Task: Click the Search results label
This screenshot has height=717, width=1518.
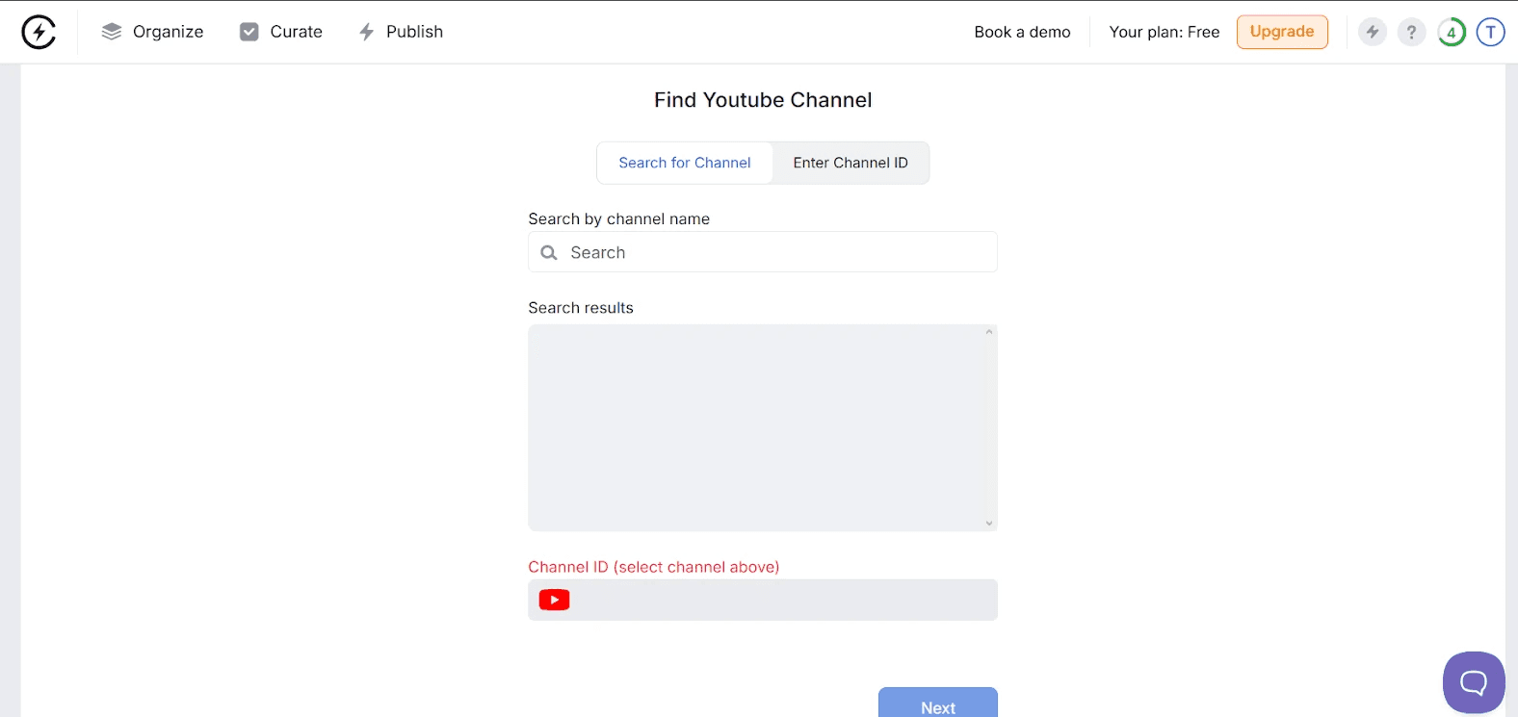Action: (x=581, y=308)
